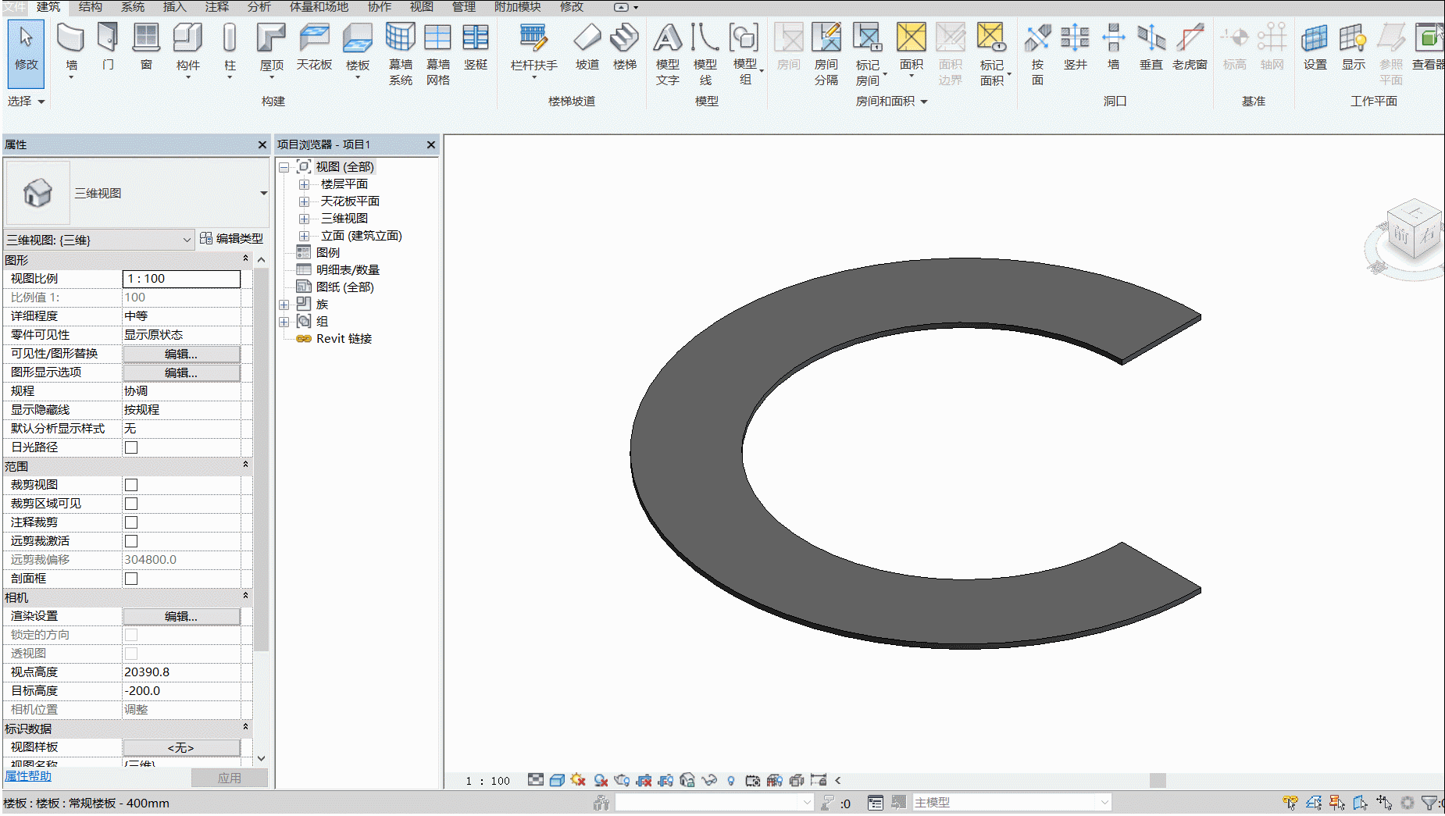Select the 幕墙系统 curtain system tool
This screenshot has height=816, width=1445.
401,53
